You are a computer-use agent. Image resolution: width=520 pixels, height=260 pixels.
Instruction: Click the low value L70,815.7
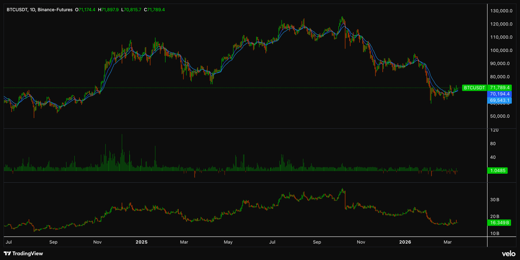point(132,9)
